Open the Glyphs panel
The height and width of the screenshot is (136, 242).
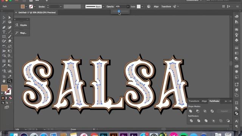pyautogui.click(x=22, y=25)
